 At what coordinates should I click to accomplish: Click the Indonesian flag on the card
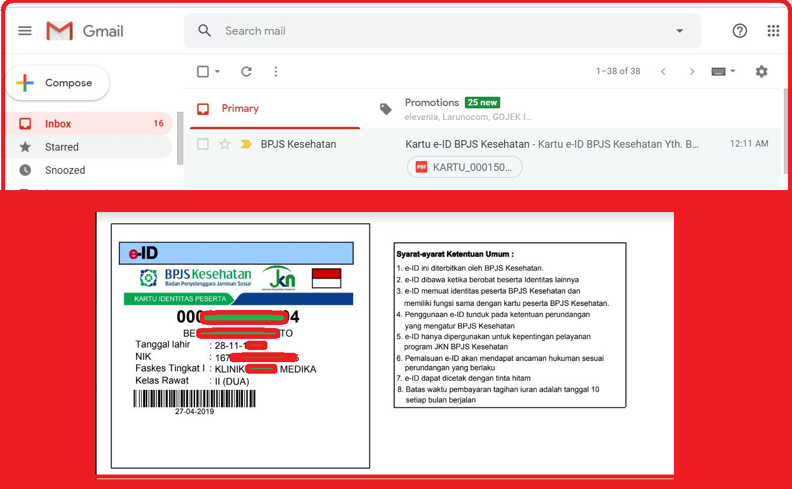327,278
